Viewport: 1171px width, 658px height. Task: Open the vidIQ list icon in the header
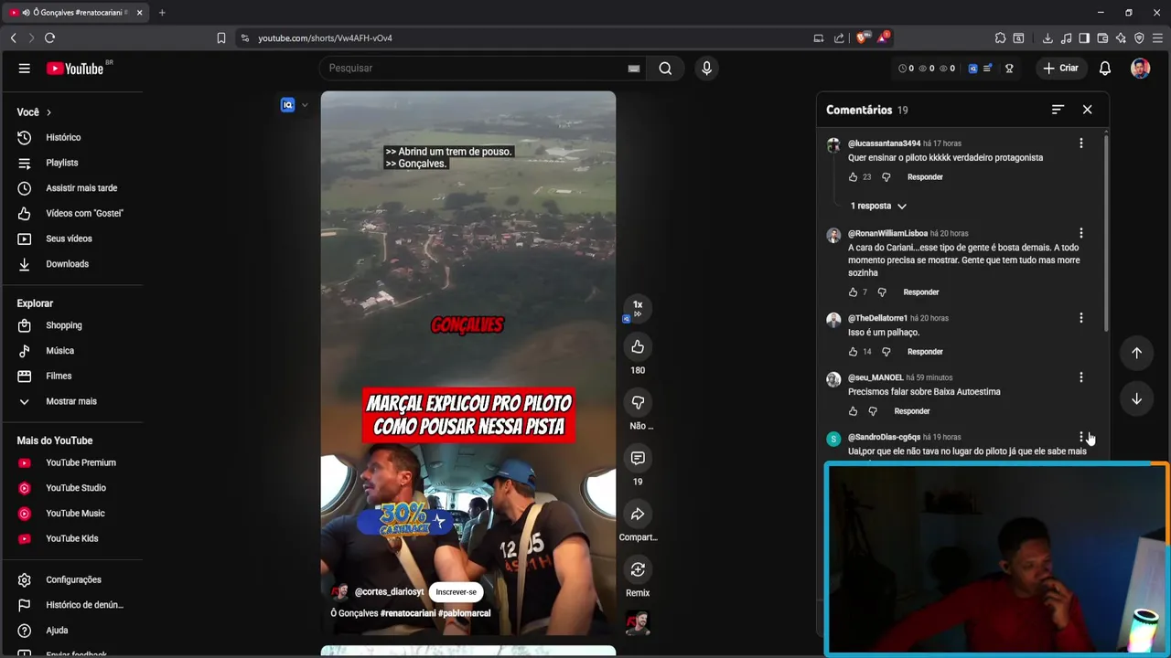point(987,69)
